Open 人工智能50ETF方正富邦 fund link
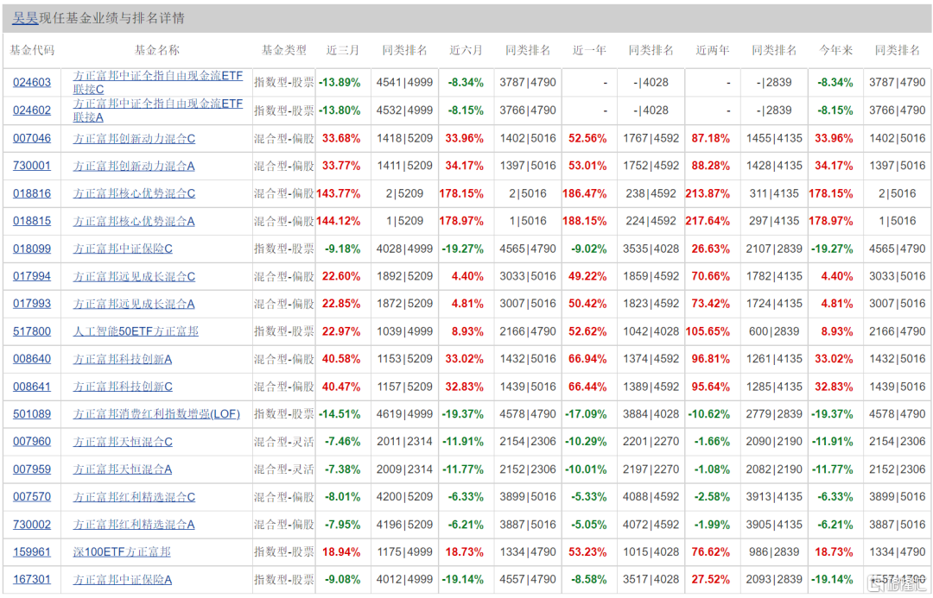 (136, 331)
